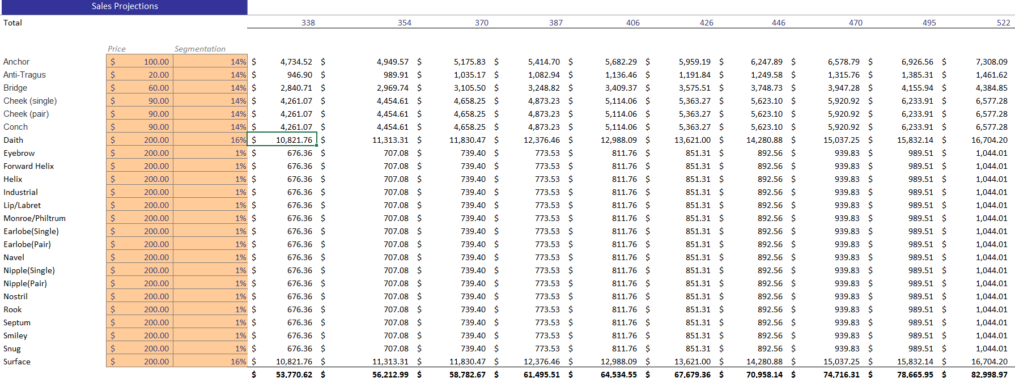The height and width of the screenshot is (378, 1015).
Task: Select total value 354 in header row
Action: coord(405,23)
